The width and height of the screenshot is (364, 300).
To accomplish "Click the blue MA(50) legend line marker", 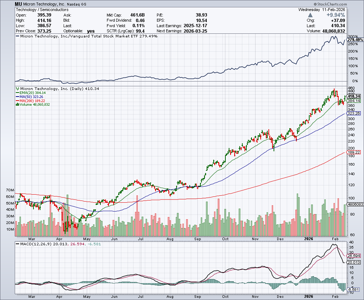I will coord(17,97).
